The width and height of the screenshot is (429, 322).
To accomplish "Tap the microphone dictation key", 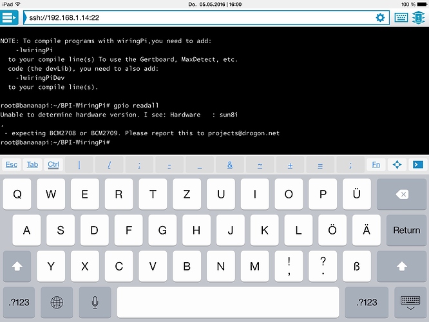I will 95,302.
